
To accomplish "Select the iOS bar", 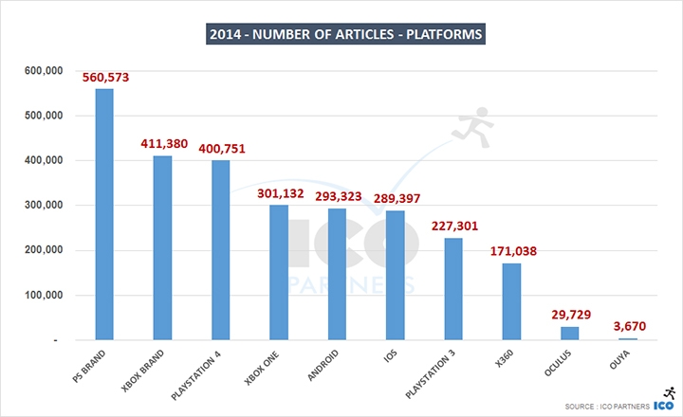I will [x=396, y=275].
